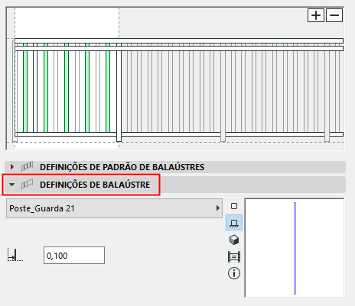Click the offset dimension icon beside 0,100
The image size is (355, 306).
tap(15, 255)
